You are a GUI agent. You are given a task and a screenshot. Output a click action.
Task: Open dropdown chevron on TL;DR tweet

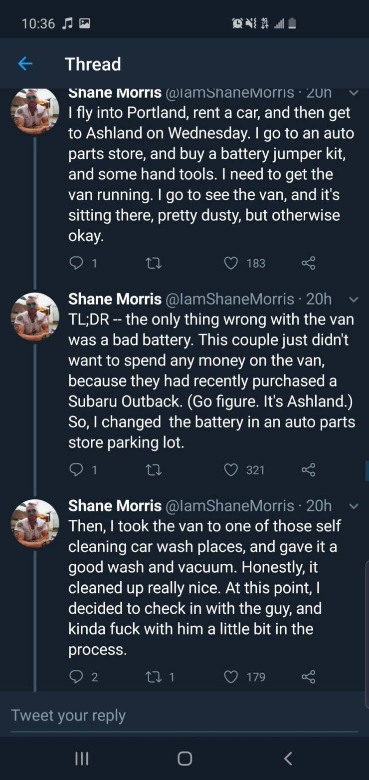click(354, 300)
